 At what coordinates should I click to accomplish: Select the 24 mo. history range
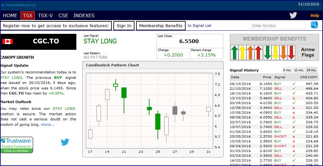click(x=311, y=70)
